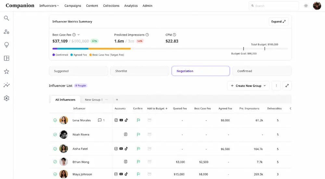Toggle Ethan Wang row check circle
The height and width of the screenshot is (179, 325).
click(x=55, y=162)
